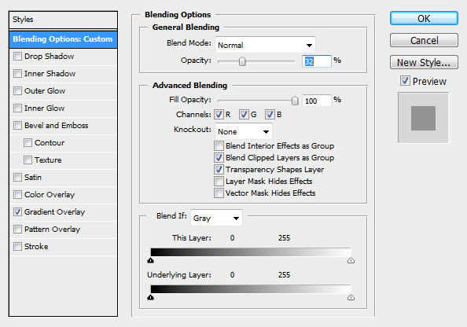The image size is (467, 327).
Task: Open the Color Overlay settings label
Action: point(50,194)
